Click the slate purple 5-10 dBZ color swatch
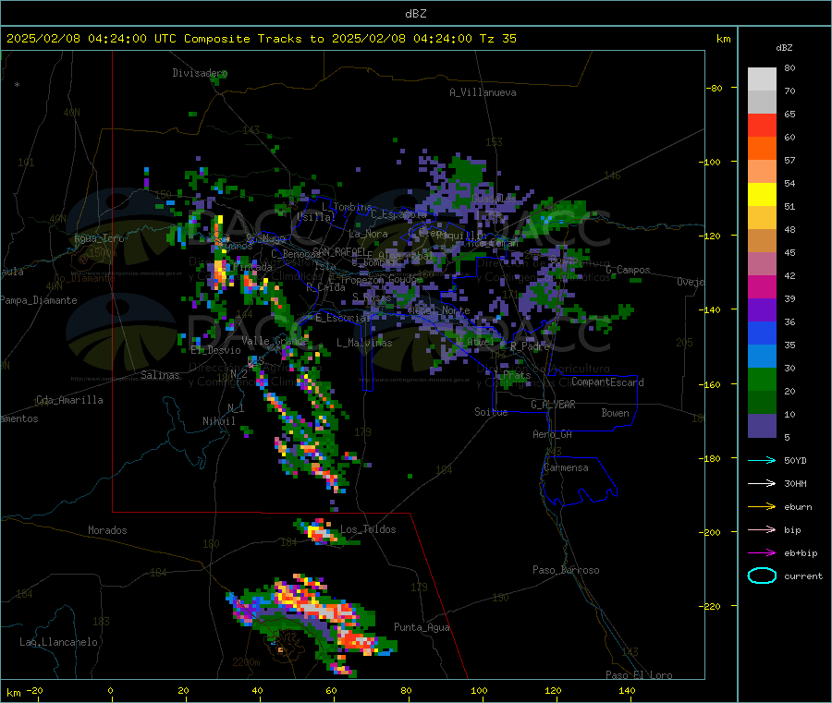The width and height of the screenshot is (832, 703). pyautogui.click(x=762, y=426)
